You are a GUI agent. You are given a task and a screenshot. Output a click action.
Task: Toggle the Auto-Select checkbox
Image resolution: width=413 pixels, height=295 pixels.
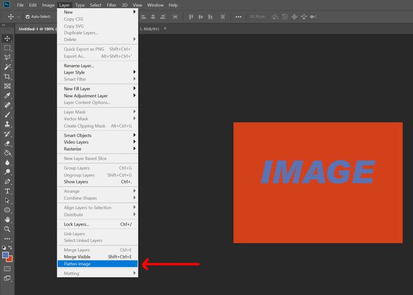(27, 17)
